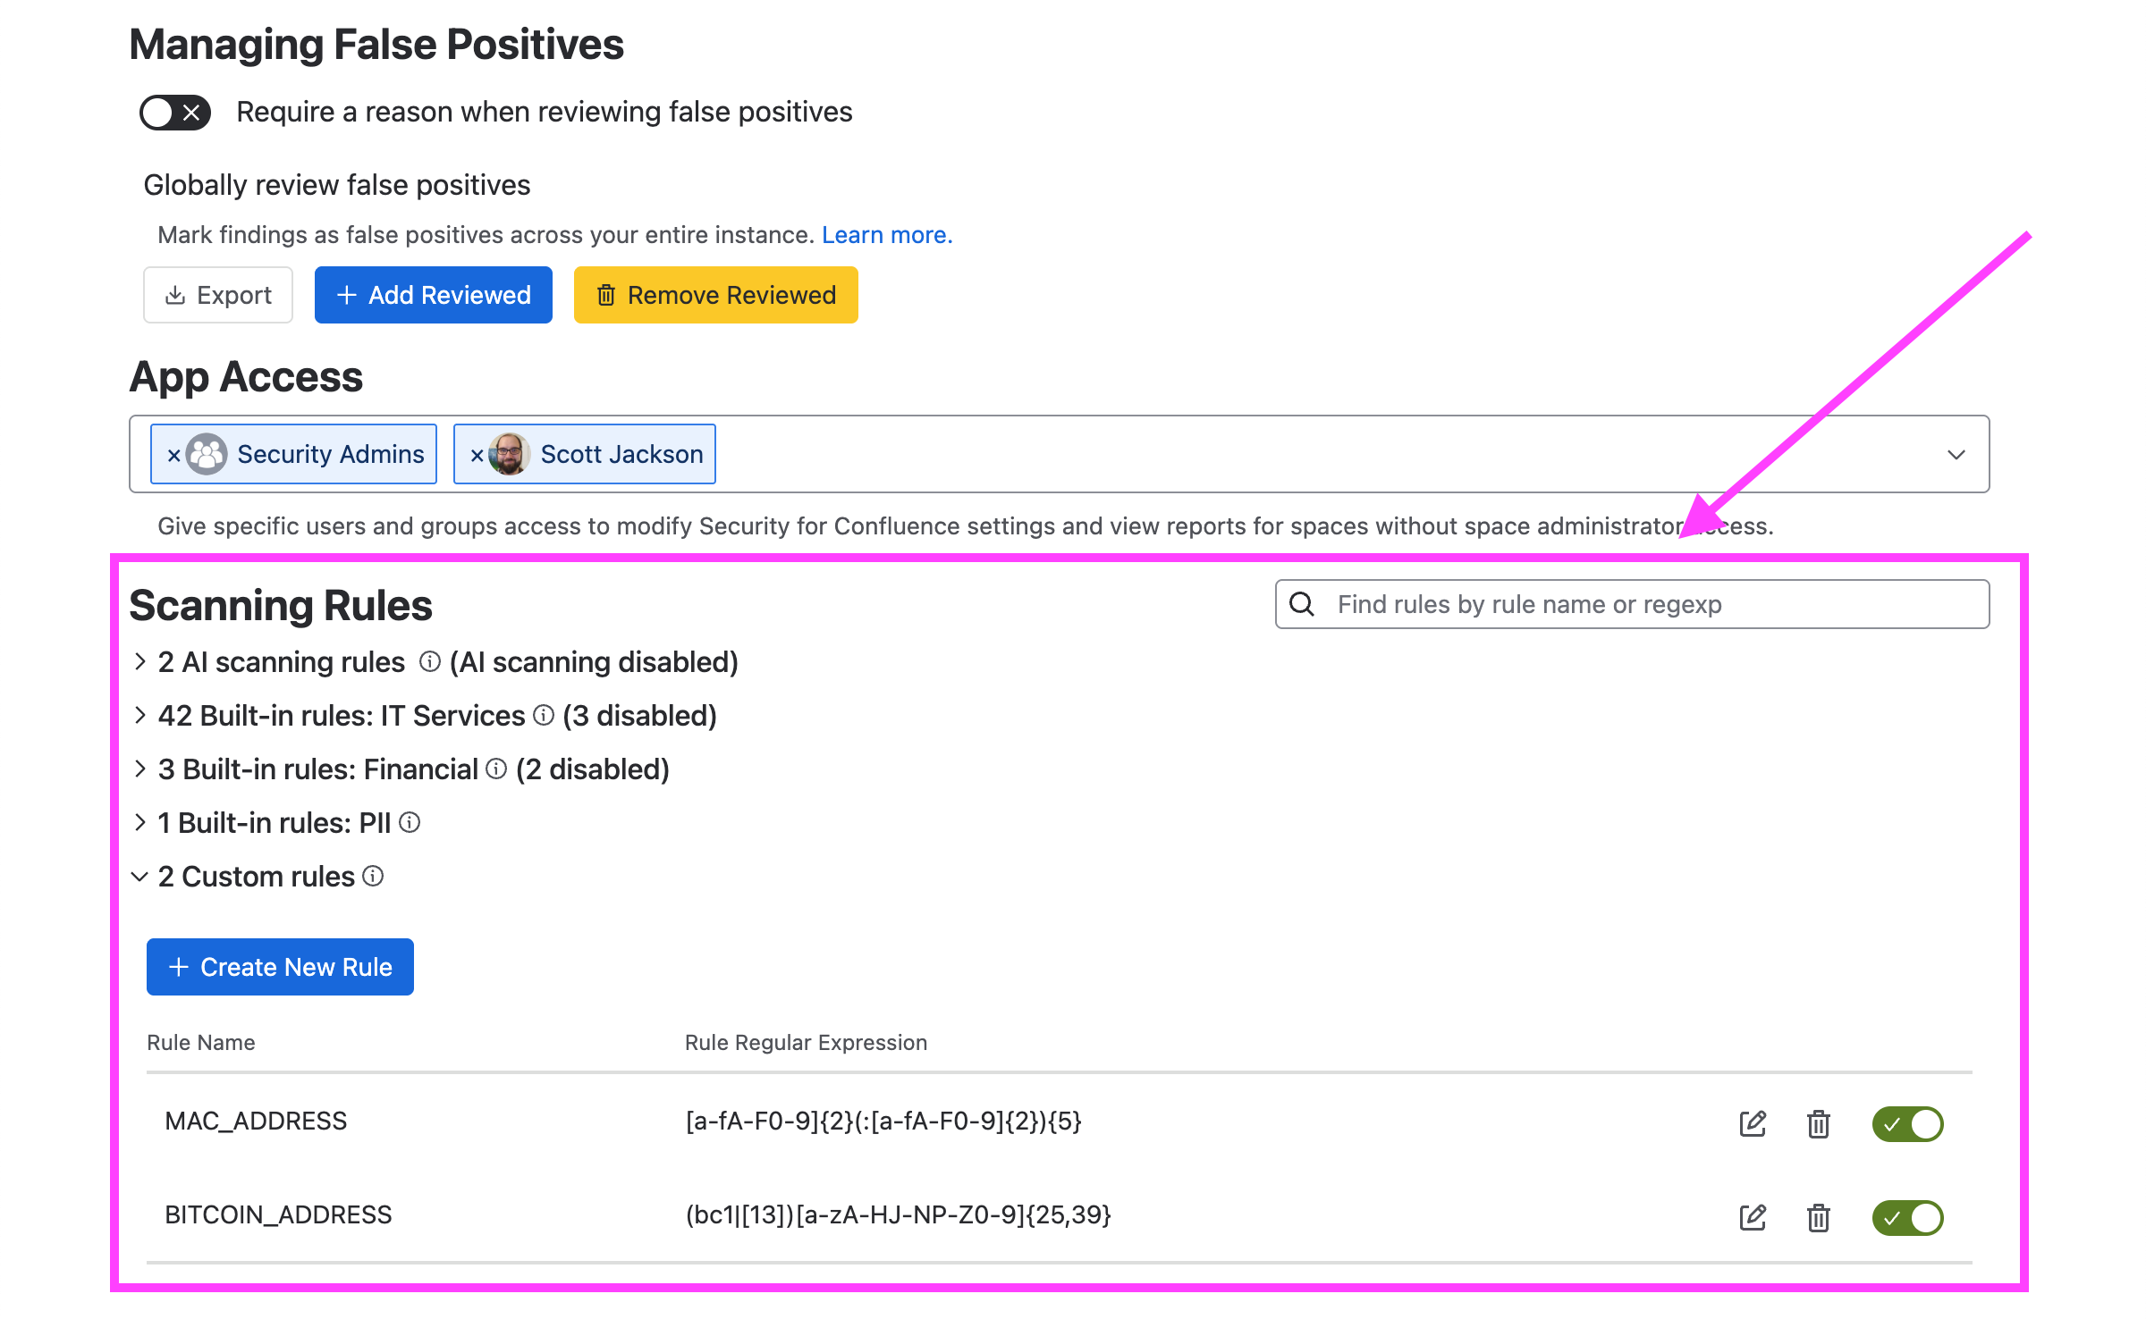Delete the BITCOIN_ADDRESS rule
Screen dimensions: 2146x1319
(x=1818, y=1217)
